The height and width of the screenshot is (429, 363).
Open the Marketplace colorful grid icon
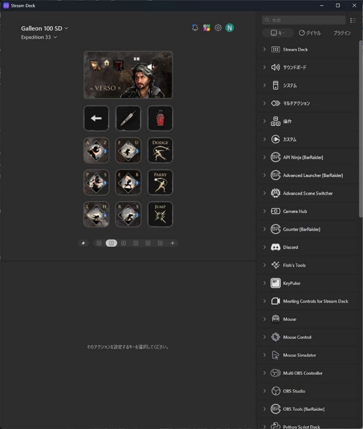206,28
